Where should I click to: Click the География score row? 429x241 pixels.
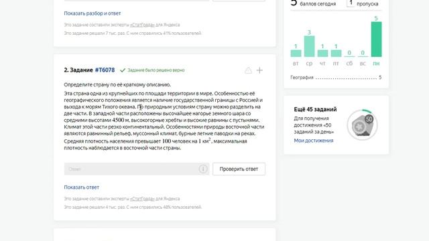pos(336,78)
